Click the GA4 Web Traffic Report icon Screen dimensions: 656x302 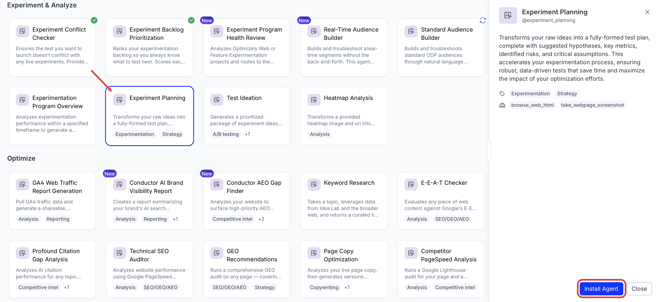tap(23, 184)
